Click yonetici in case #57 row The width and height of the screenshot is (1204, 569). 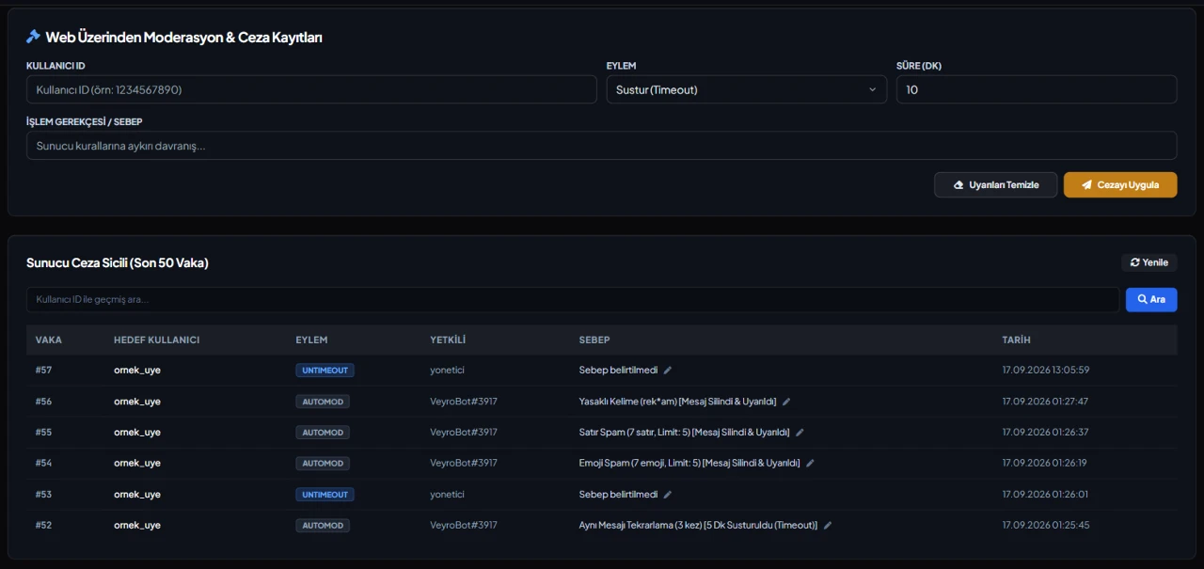point(447,371)
